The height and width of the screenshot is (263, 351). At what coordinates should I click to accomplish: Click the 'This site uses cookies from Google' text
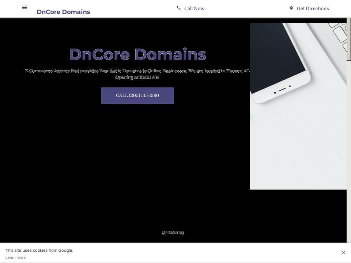(x=39, y=250)
